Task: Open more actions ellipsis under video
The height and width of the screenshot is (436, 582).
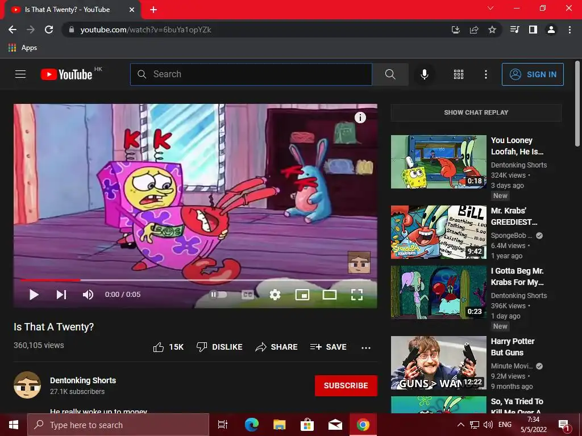Action: [366, 348]
